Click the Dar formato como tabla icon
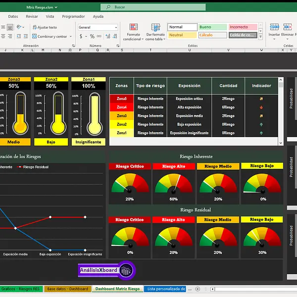Screen dimensions: 297x297 coord(156,27)
